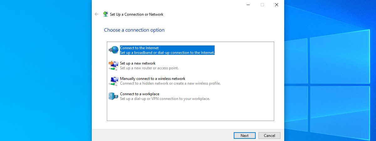The width and height of the screenshot is (376, 141).
Task: Click the network wizard icon beside the title
Action: click(x=106, y=14)
